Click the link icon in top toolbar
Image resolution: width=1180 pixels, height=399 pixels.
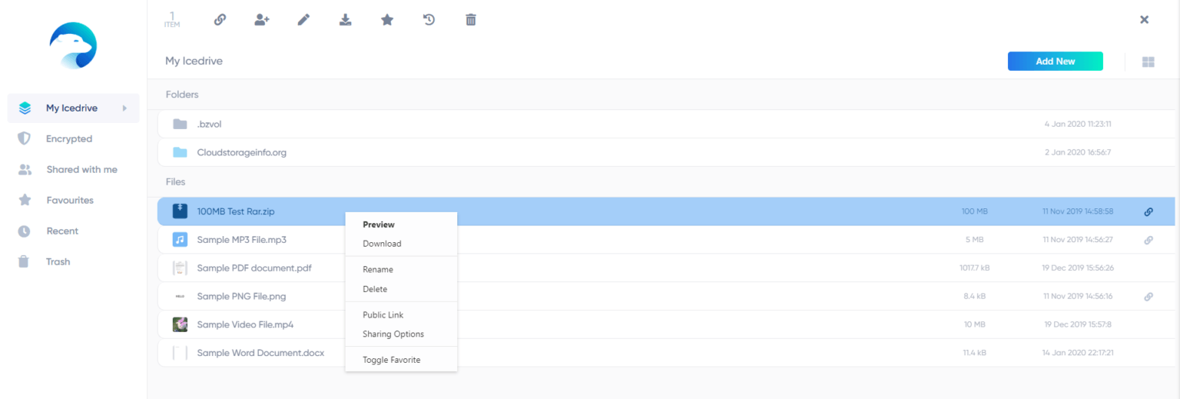(x=220, y=20)
